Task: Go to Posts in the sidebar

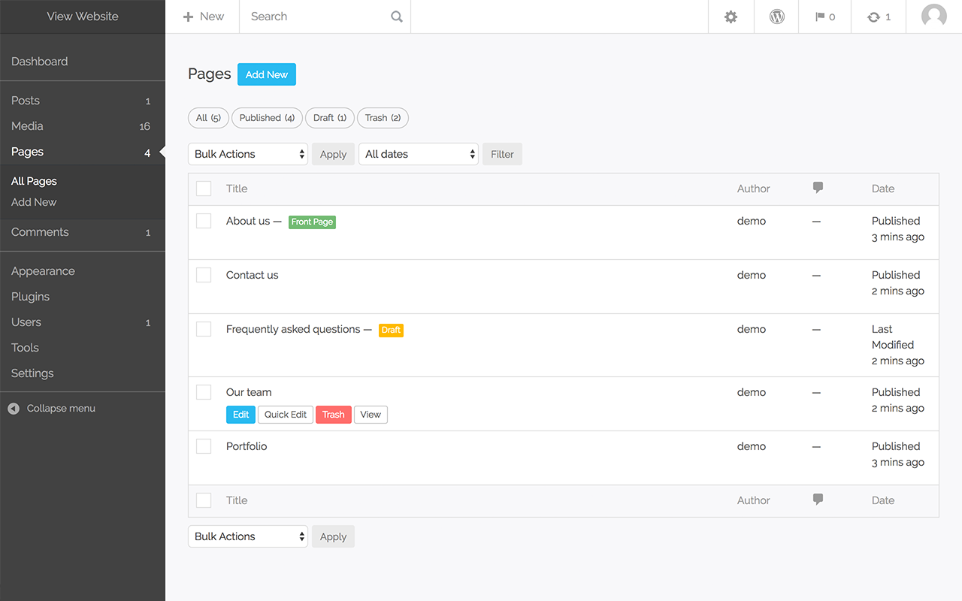Action: [83, 101]
